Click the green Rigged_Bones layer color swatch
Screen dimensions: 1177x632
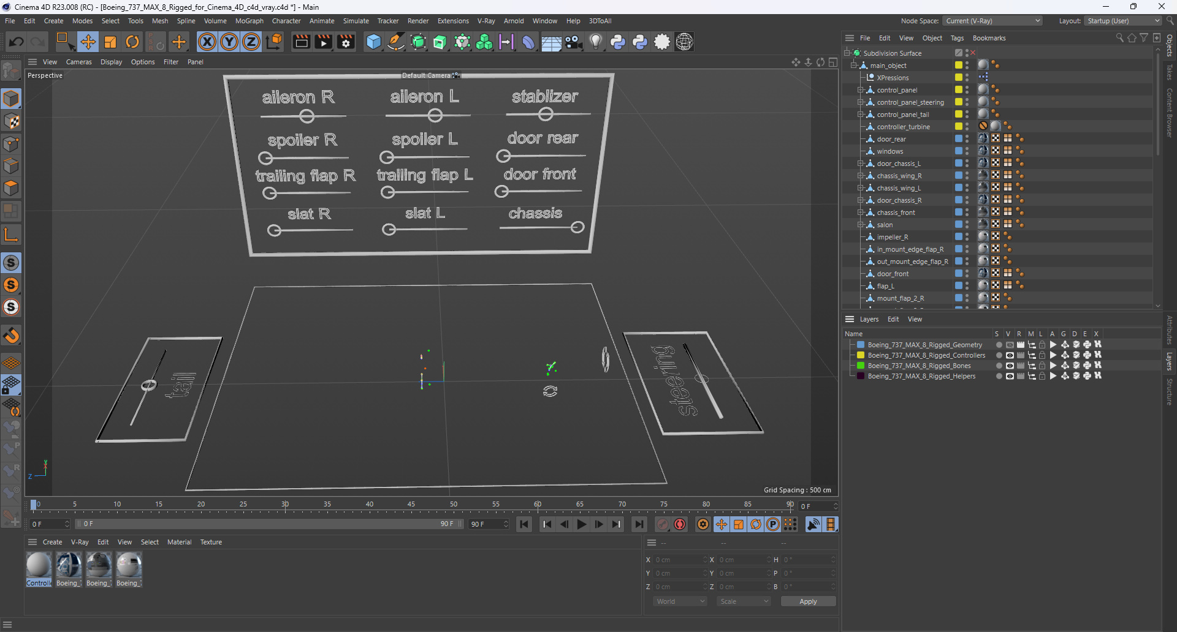861,366
